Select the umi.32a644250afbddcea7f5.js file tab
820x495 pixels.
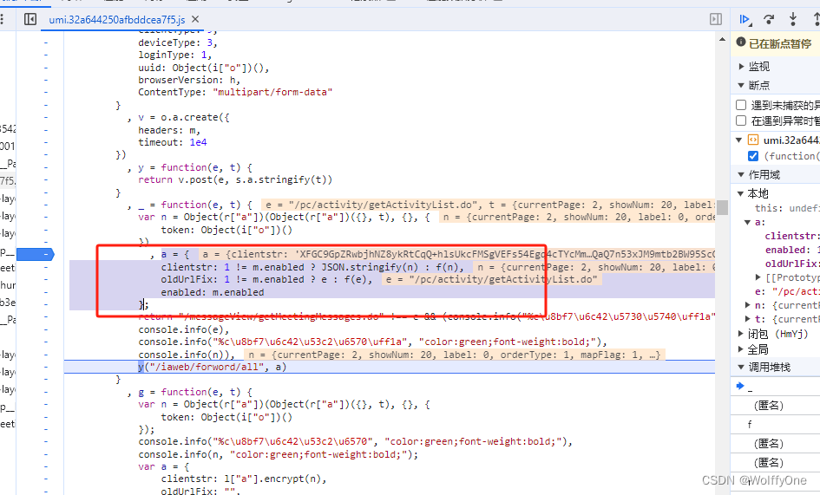pos(116,20)
